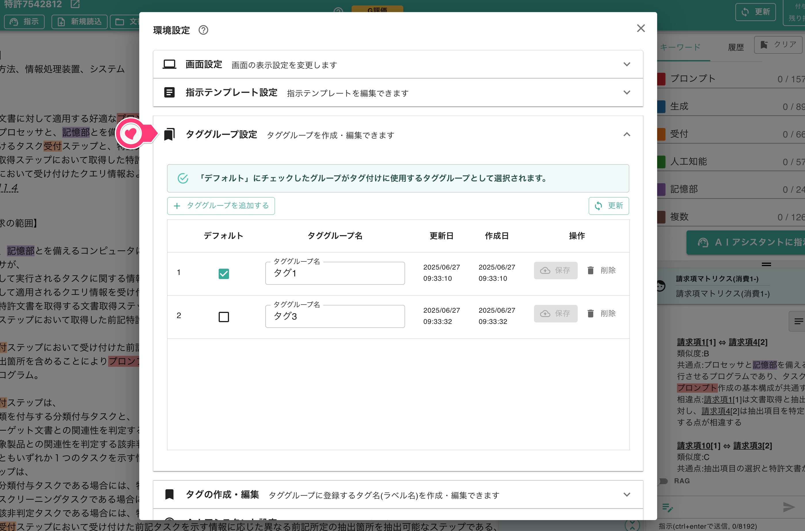Click the bookmark icon for タグの作成・編集

tap(169, 494)
